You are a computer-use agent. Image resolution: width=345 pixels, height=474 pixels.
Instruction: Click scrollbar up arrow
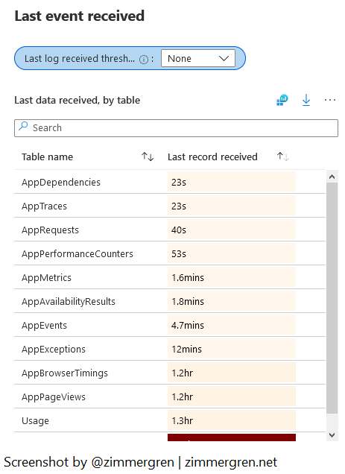click(332, 177)
